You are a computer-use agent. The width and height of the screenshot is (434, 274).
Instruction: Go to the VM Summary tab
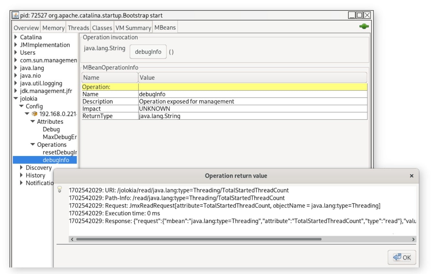[133, 28]
